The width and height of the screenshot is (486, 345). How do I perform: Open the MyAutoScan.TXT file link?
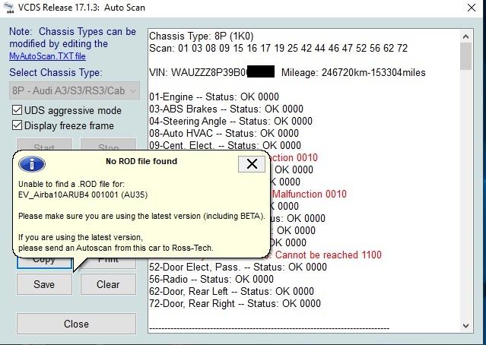[47, 56]
